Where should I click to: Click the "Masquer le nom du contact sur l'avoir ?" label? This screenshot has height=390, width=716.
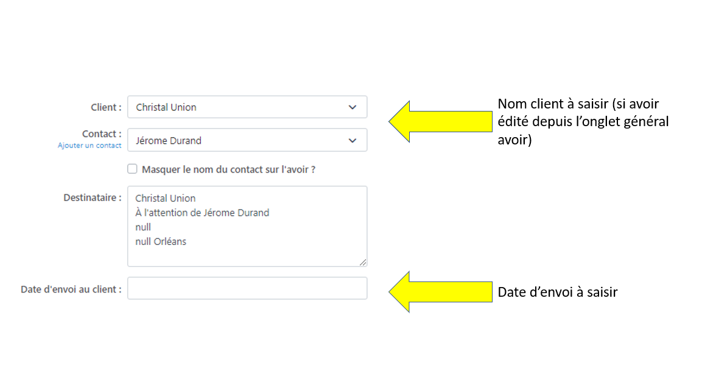pyautogui.click(x=228, y=169)
